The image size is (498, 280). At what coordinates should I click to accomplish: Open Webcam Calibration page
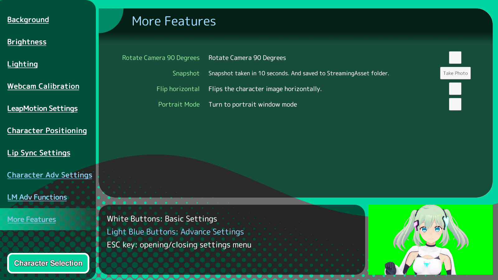(x=43, y=86)
